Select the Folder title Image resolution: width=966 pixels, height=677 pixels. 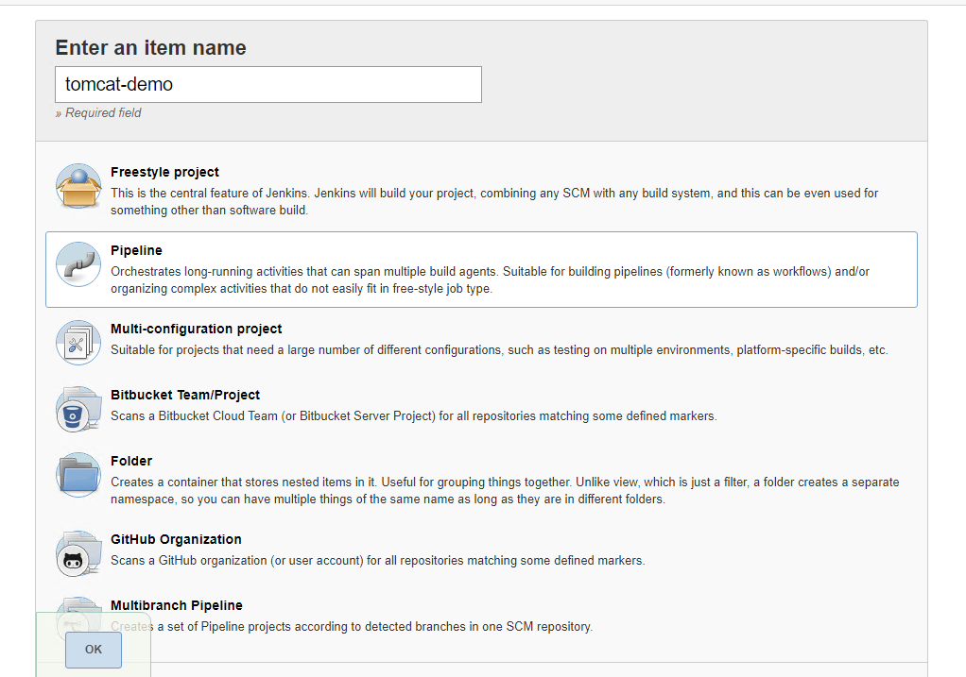coord(131,461)
